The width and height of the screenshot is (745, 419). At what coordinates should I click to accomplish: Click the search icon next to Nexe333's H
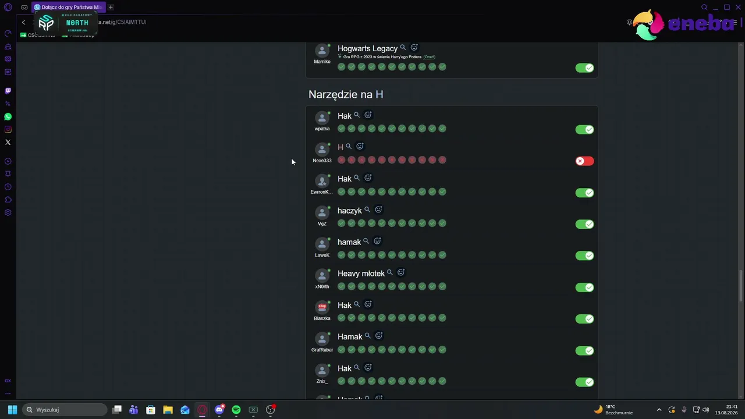click(349, 146)
